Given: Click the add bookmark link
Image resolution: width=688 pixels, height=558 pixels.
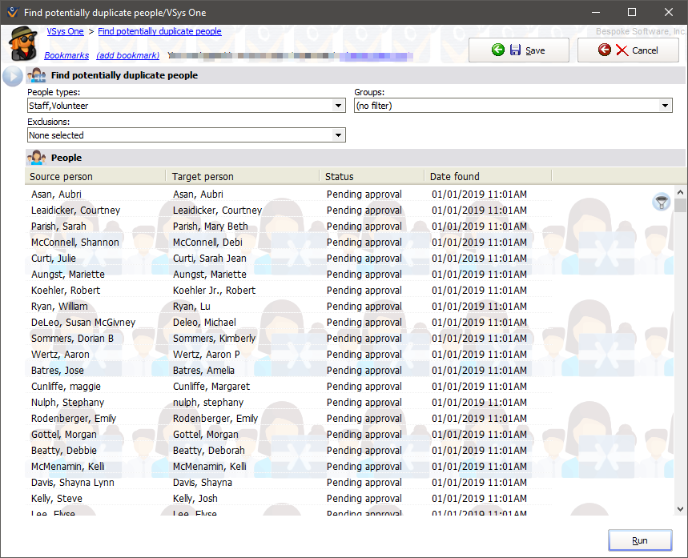Looking at the screenshot, I should point(127,55).
